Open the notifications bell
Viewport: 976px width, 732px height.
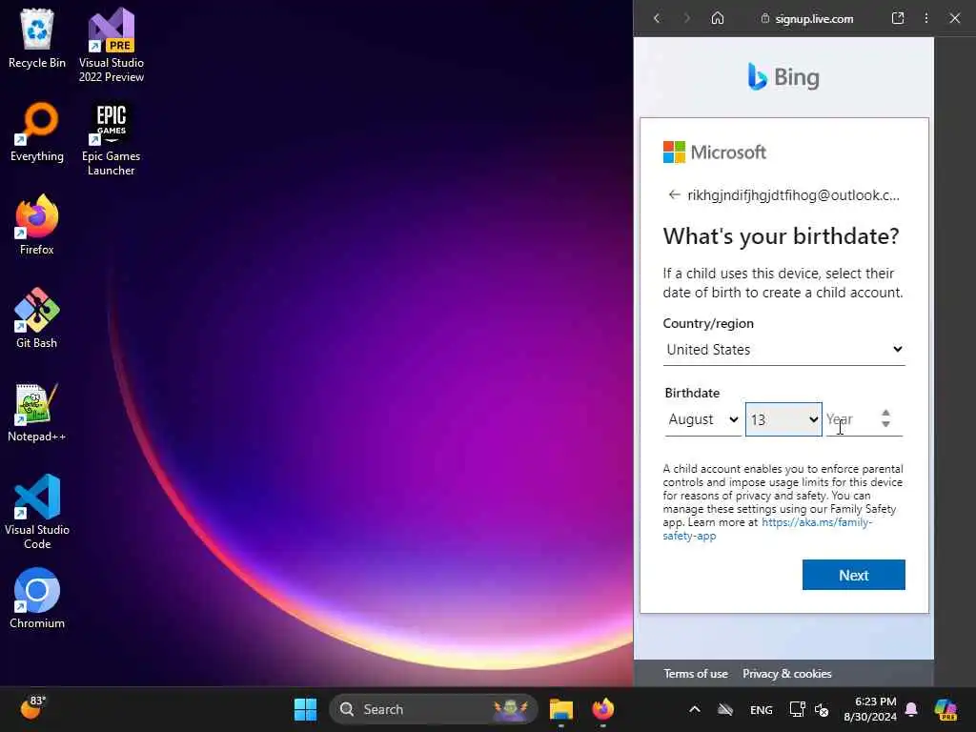pyautogui.click(x=911, y=709)
